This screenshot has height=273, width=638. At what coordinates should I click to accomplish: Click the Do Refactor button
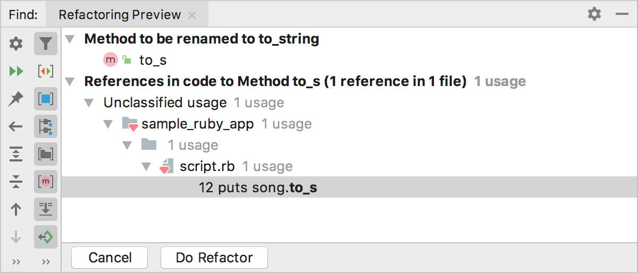[214, 258]
